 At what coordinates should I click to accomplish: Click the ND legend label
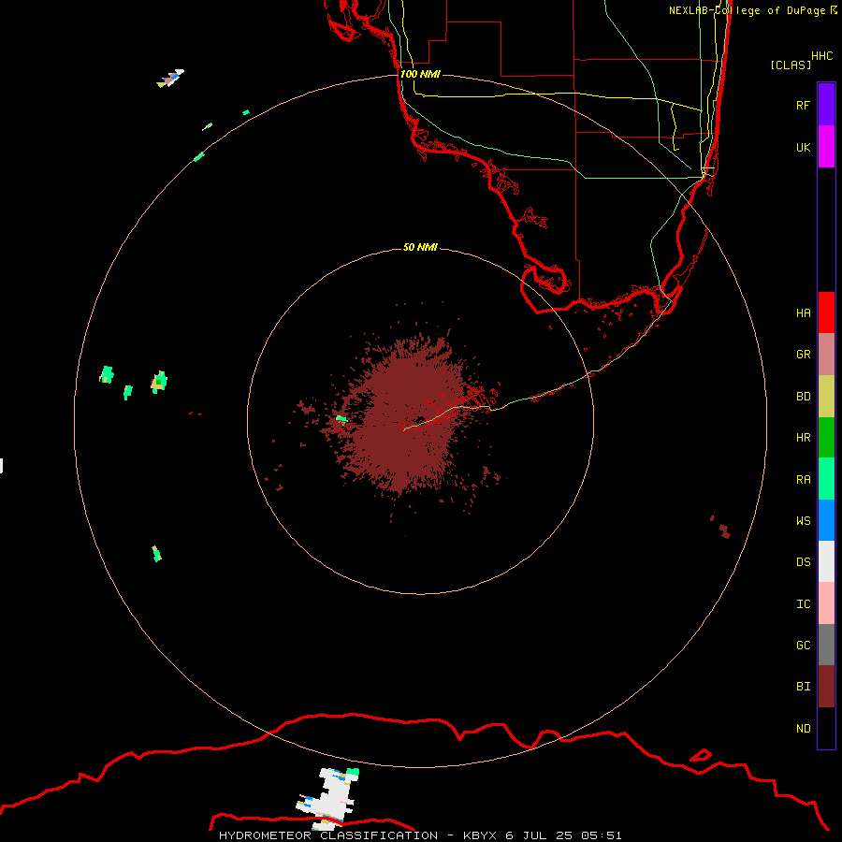(x=803, y=728)
